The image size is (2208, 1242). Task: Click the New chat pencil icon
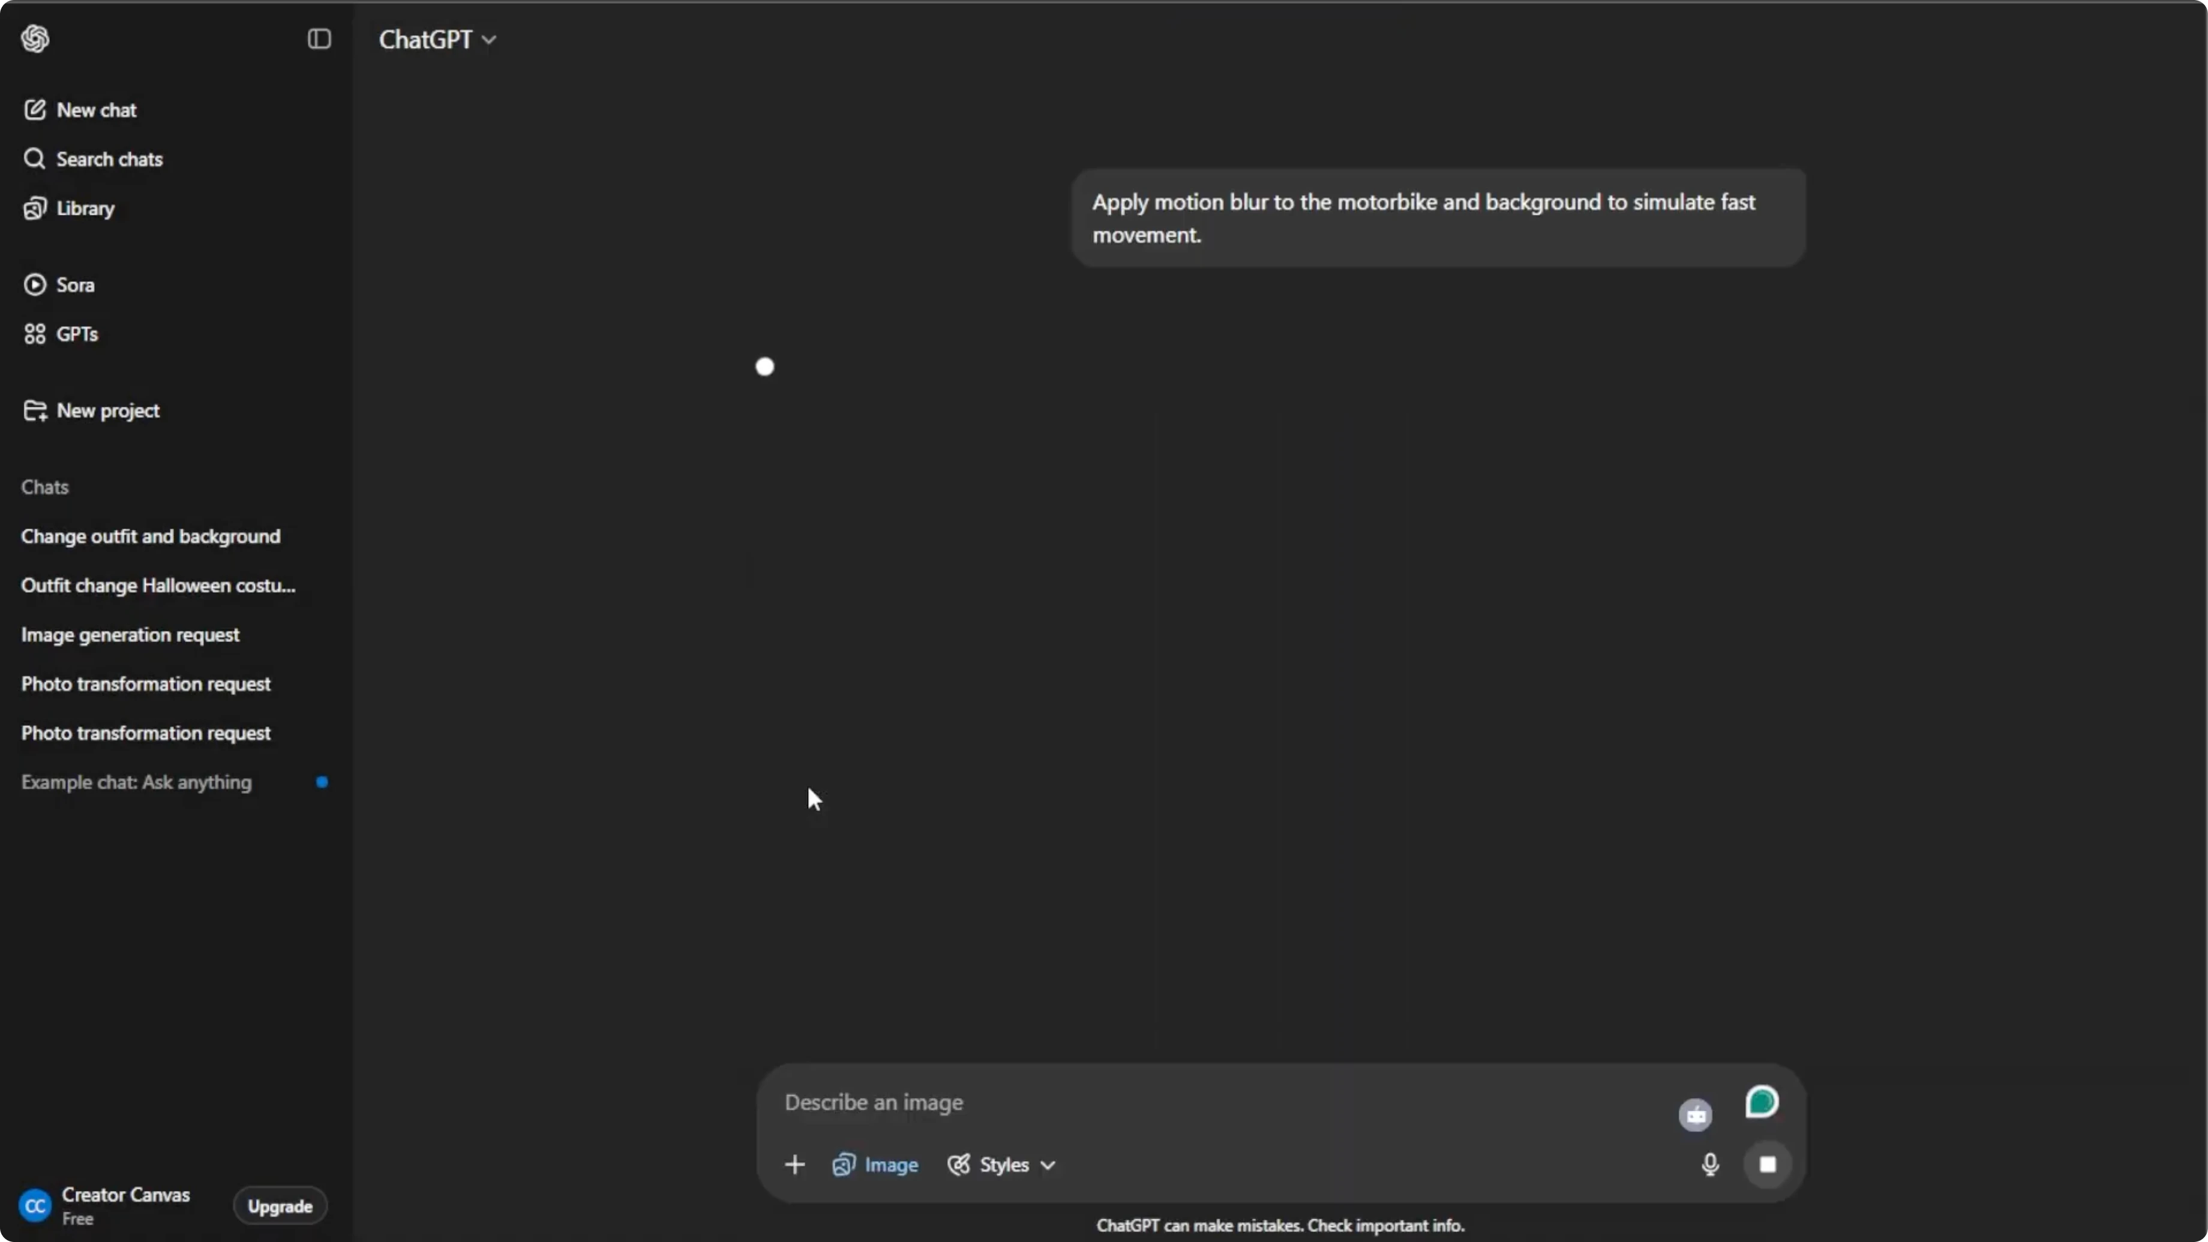tap(34, 110)
